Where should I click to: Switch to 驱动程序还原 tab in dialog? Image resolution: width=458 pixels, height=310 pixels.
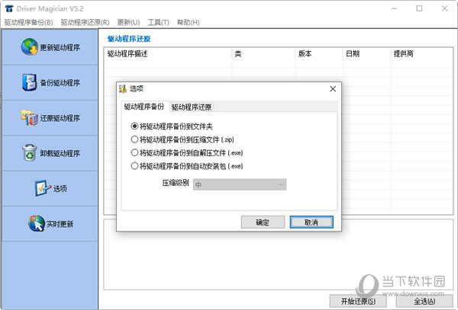tap(192, 107)
